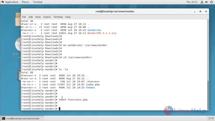Click 'index.php' in the listing

click(93, 84)
